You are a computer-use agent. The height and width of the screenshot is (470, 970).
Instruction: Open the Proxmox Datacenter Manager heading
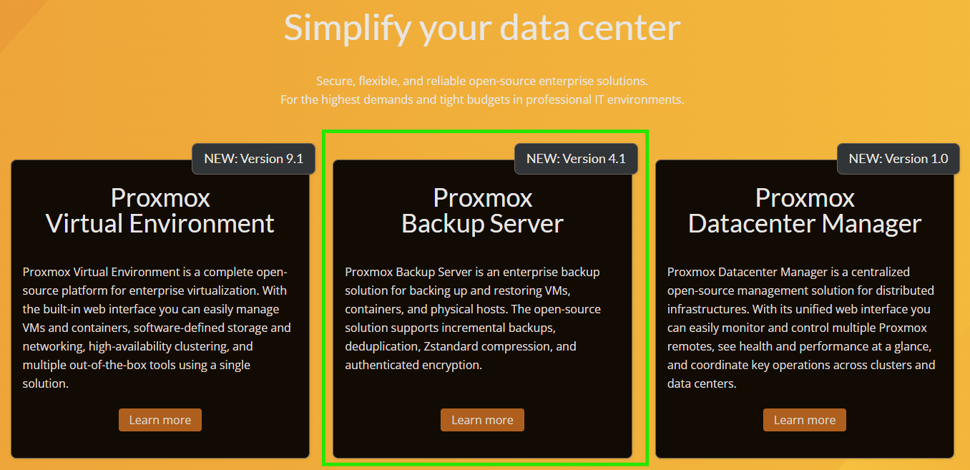(x=805, y=210)
